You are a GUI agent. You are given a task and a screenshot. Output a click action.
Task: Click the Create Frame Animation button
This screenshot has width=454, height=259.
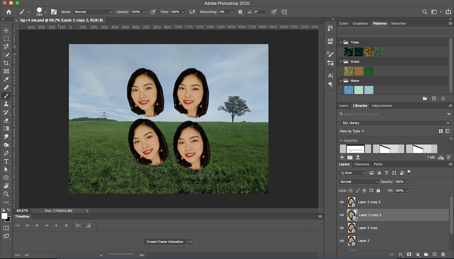[165, 242]
